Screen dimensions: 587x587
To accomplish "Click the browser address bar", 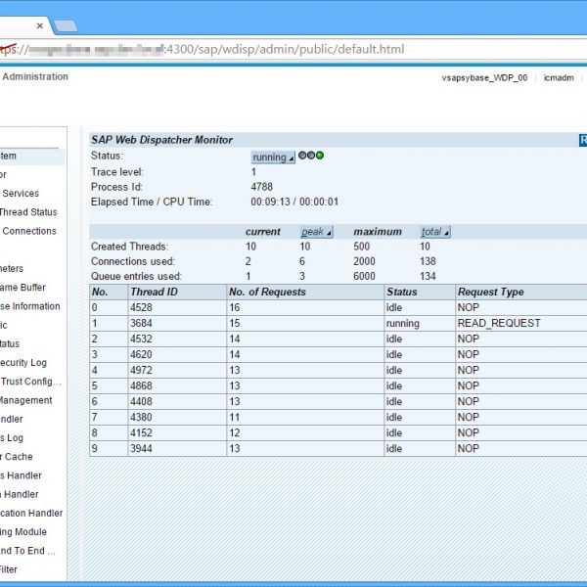I will (x=293, y=49).
